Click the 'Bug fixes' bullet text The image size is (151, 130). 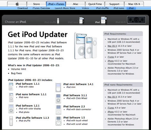[x=16, y=73]
